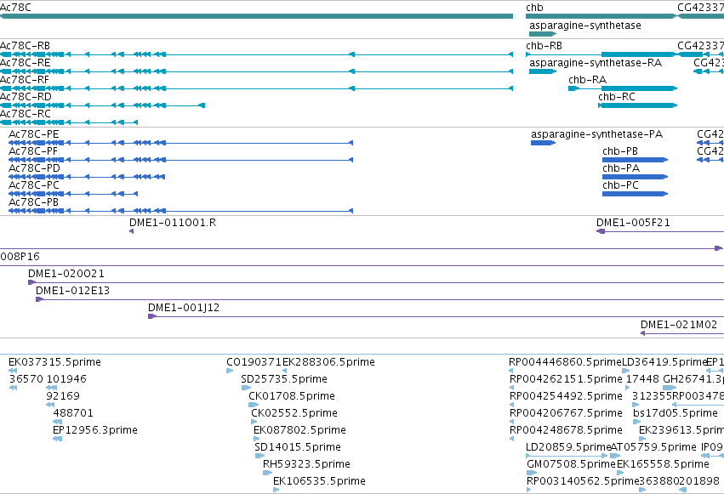Select transcript Ac78C-RD
The width and height of the screenshot is (724, 494).
102,105
